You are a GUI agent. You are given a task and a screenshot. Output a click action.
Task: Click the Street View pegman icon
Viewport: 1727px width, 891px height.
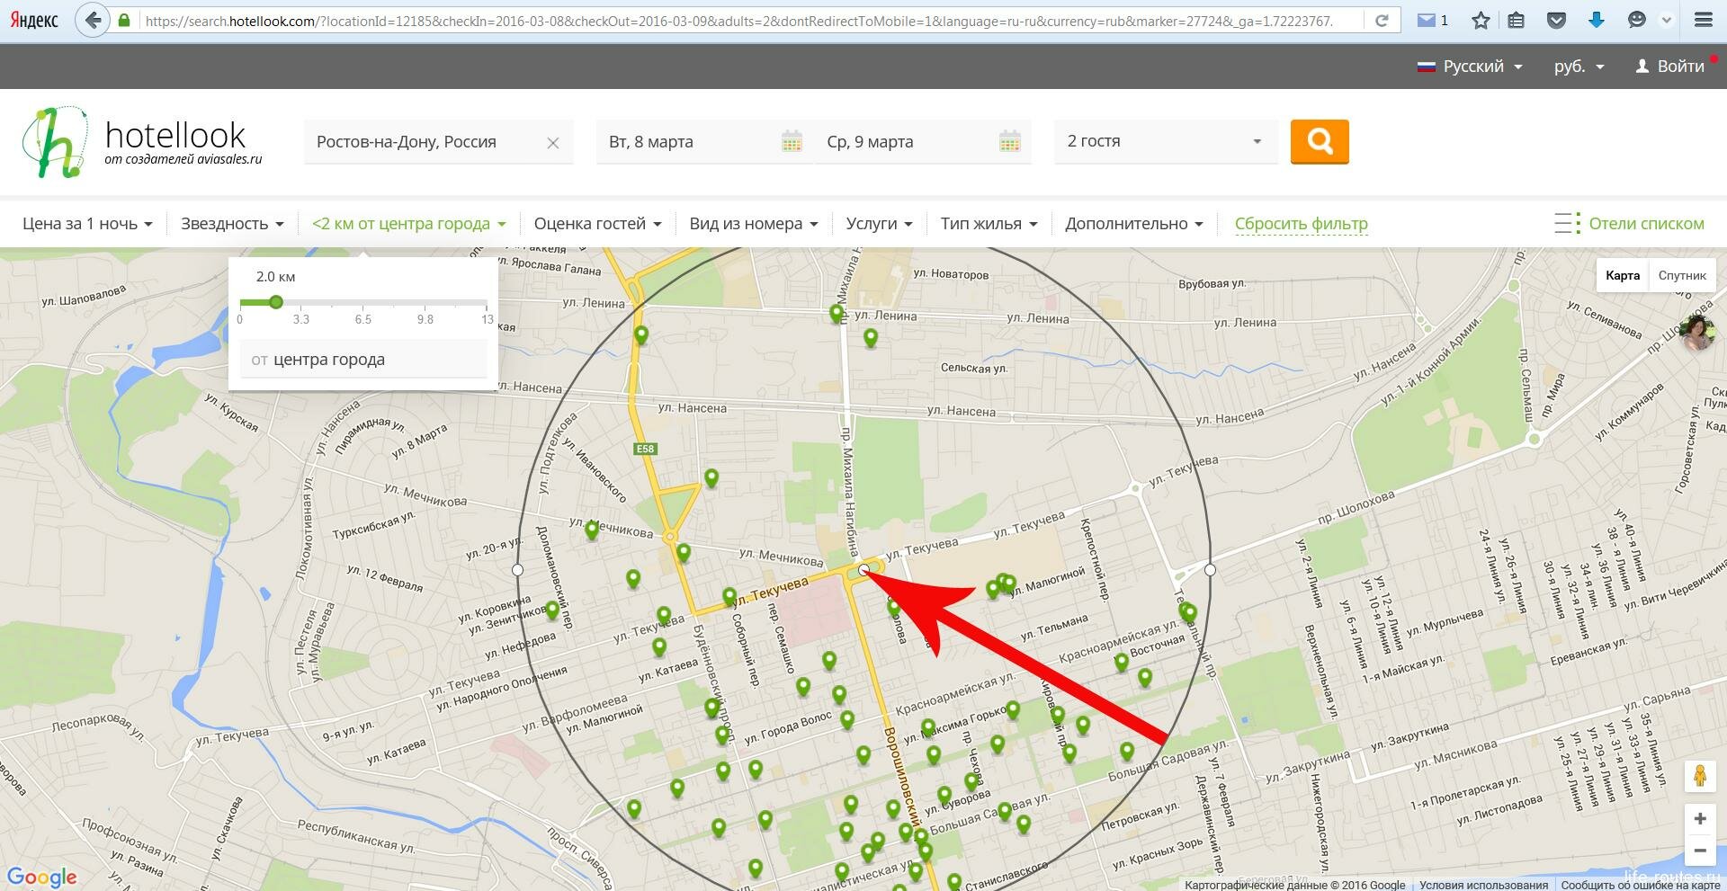pyautogui.click(x=1699, y=775)
